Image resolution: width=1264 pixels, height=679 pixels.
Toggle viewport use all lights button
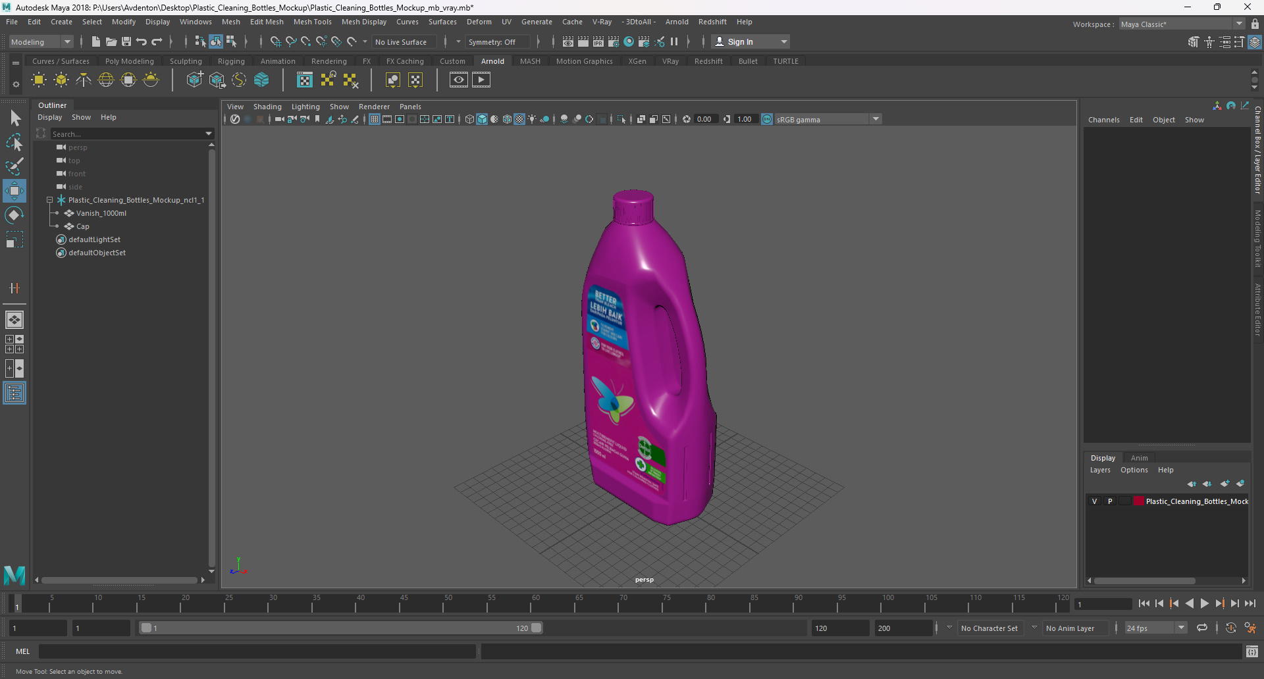[532, 119]
